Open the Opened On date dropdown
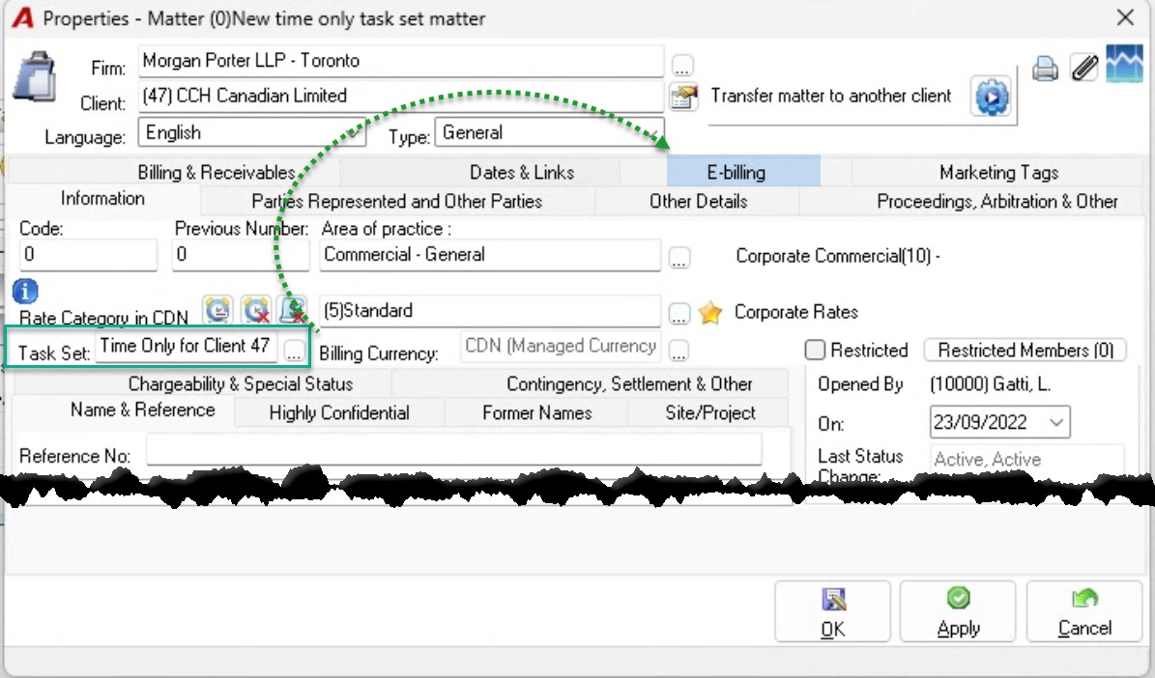The height and width of the screenshot is (678, 1155). click(1055, 423)
